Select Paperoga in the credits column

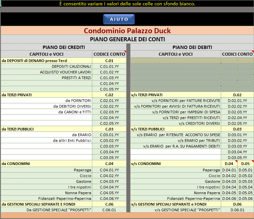coord(47,170)
